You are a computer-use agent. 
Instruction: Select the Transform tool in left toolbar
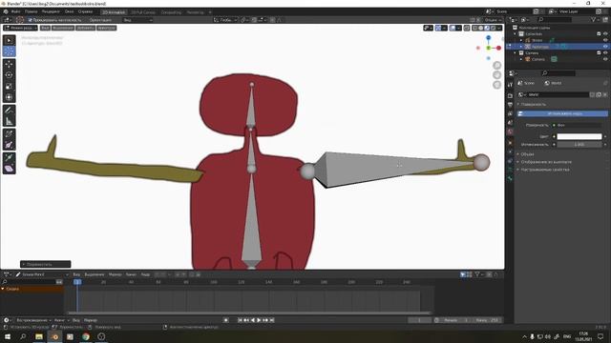tap(9, 97)
